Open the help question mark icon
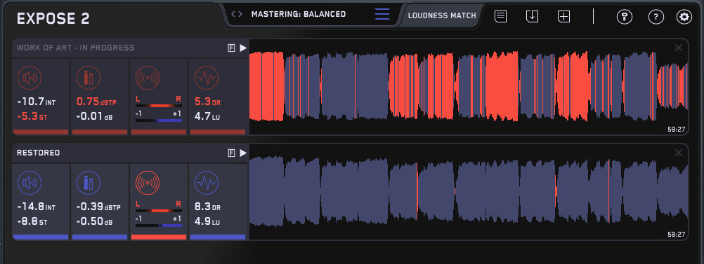The height and width of the screenshot is (264, 704). click(656, 17)
